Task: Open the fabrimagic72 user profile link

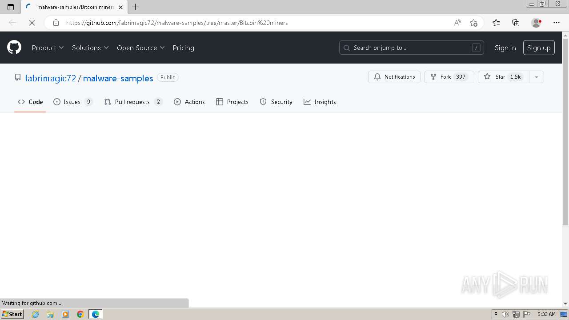Action: (50, 78)
